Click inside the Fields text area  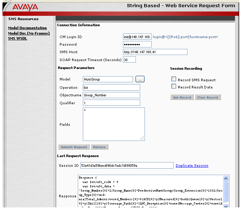point(114,124)
